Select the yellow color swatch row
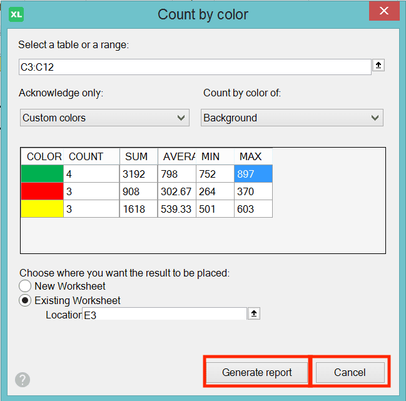Image resolution: width=406 pixels, height=401 pixels. [42, 209]
